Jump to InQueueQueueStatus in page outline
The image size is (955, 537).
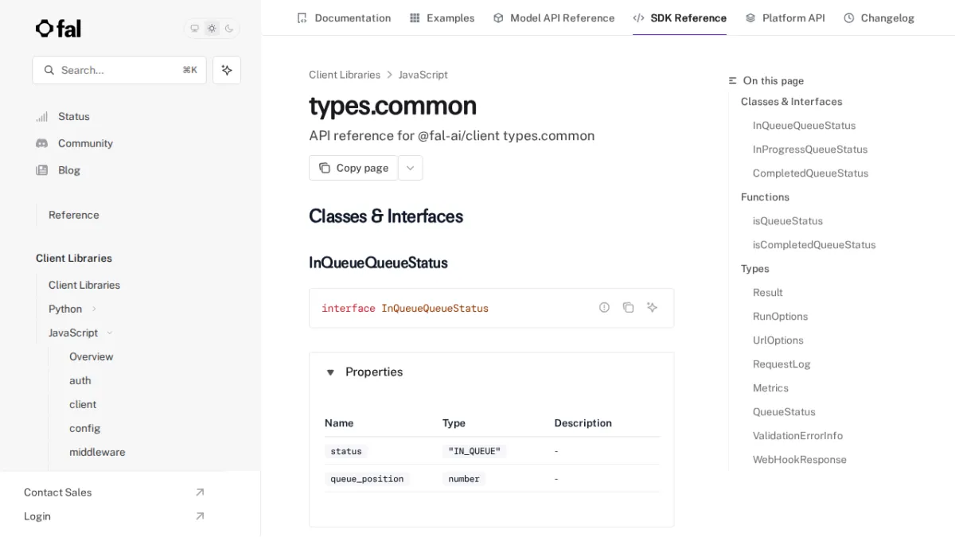805,126
